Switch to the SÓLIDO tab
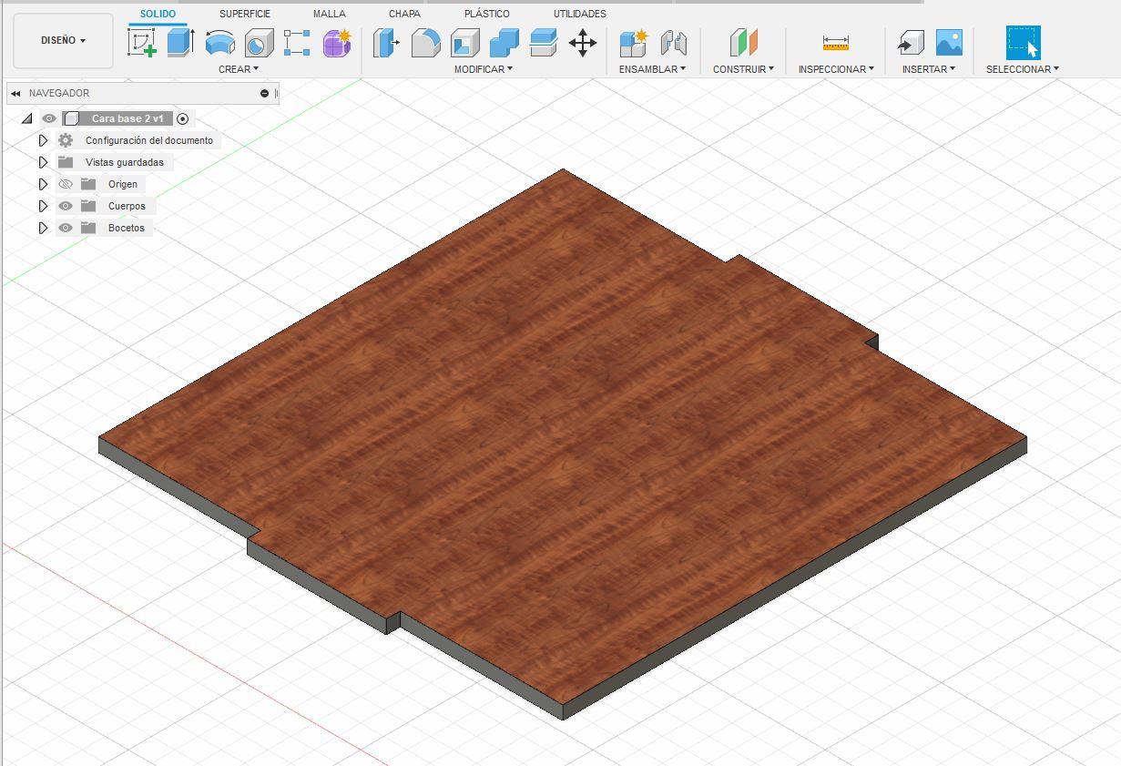Image resolution: width=1121 pixels, height=766 pixels. [x=158, y=14]
